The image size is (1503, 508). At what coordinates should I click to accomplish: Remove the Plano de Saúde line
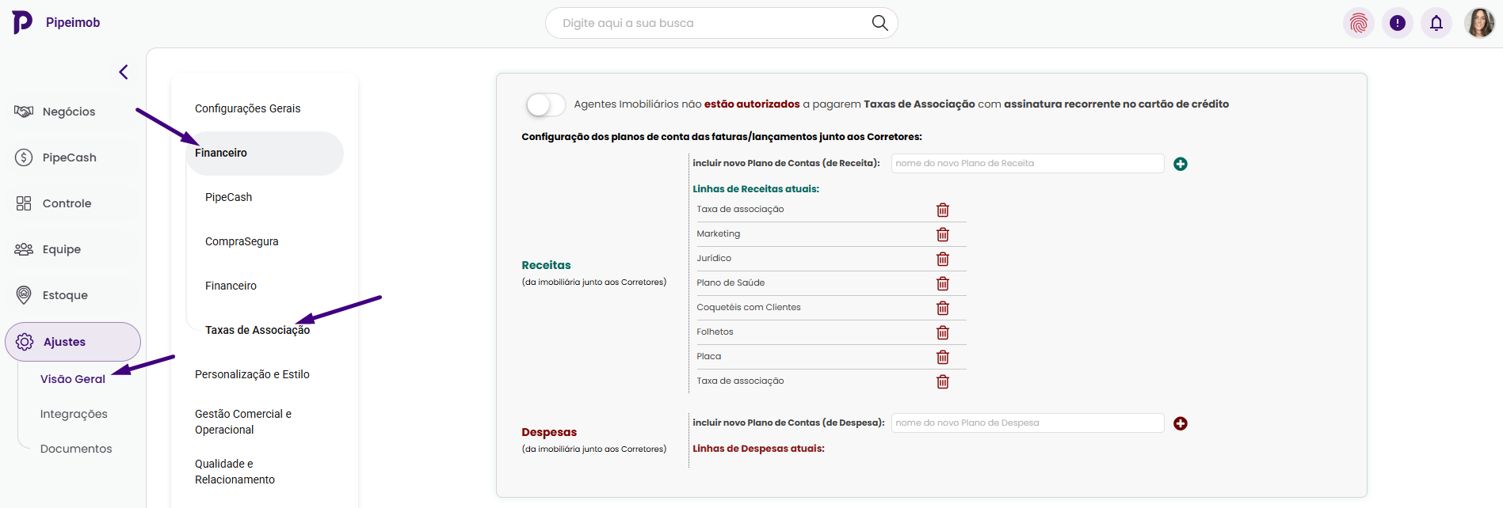point(942,283)
